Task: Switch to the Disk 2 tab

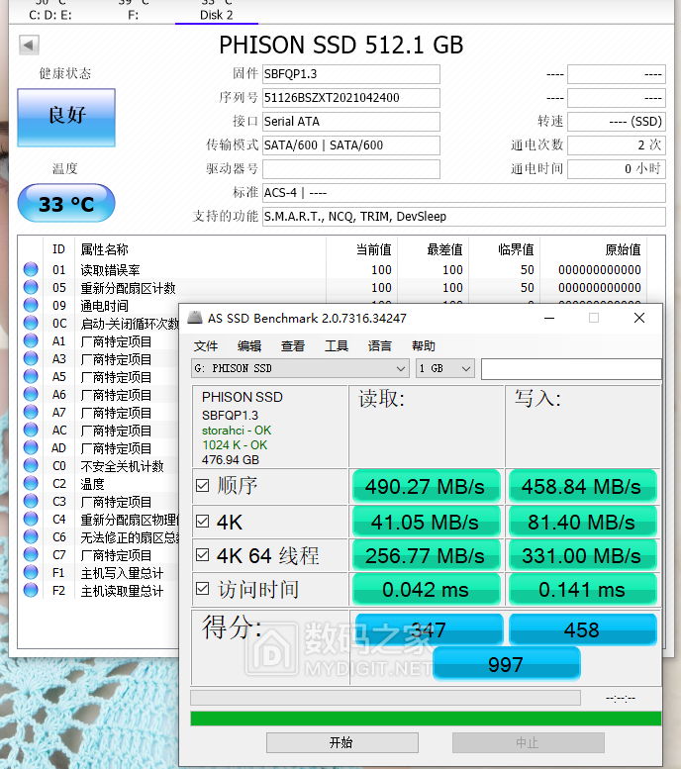Action: pyautogui.click(x=217, y=14)
